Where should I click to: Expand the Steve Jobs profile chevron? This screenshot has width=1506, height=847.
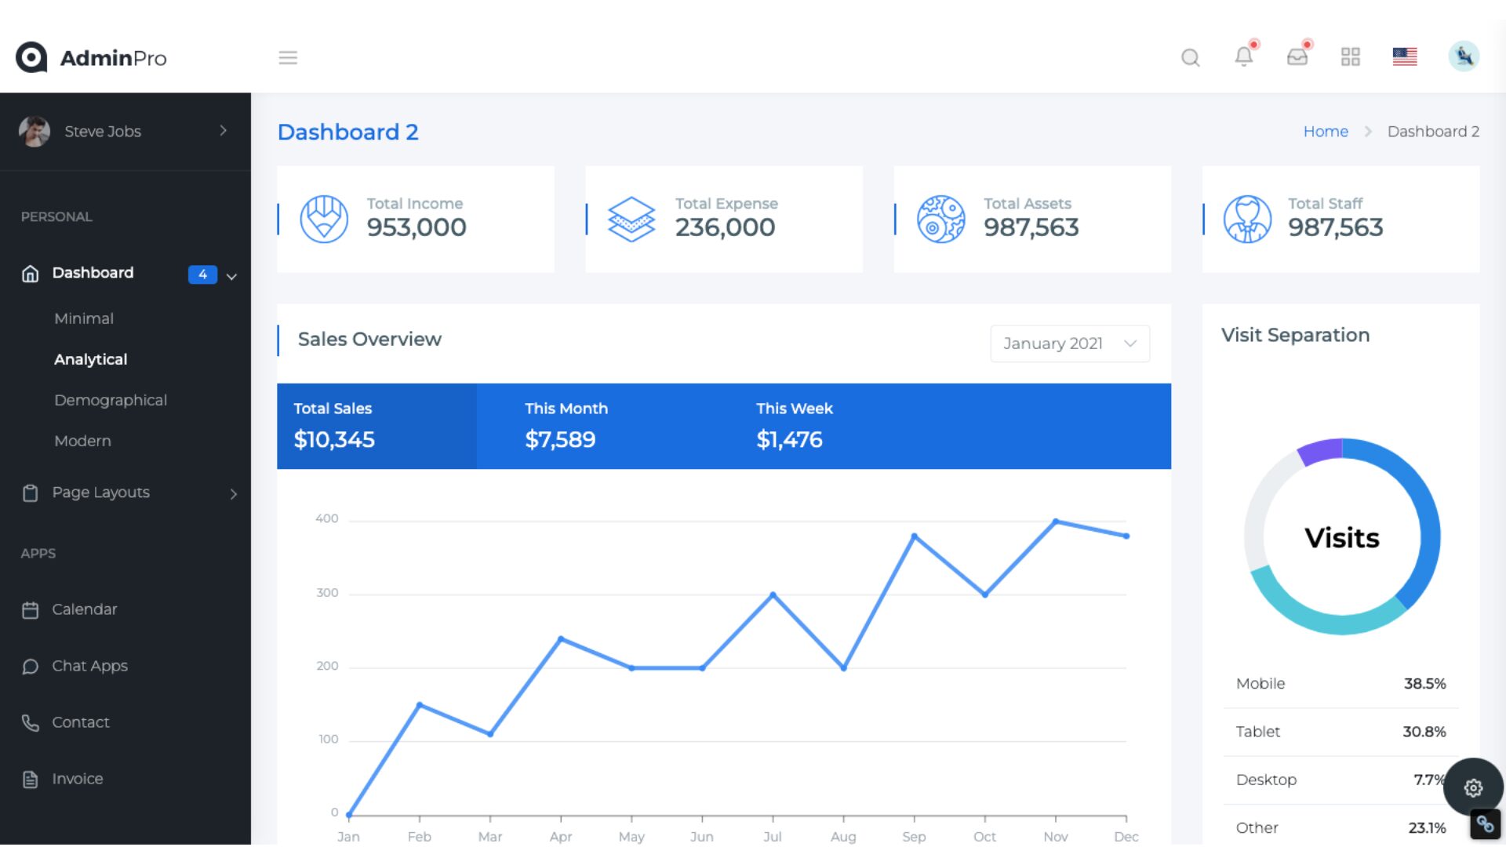(x=224, y=130)
